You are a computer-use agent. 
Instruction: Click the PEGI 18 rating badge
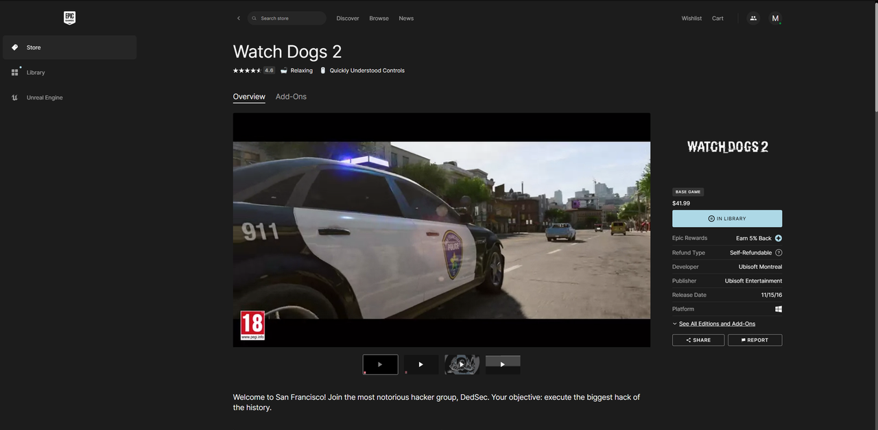[252, 326]
